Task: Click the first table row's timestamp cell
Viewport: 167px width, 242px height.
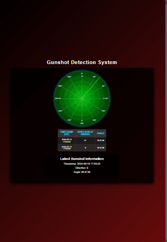Action: 66,141
